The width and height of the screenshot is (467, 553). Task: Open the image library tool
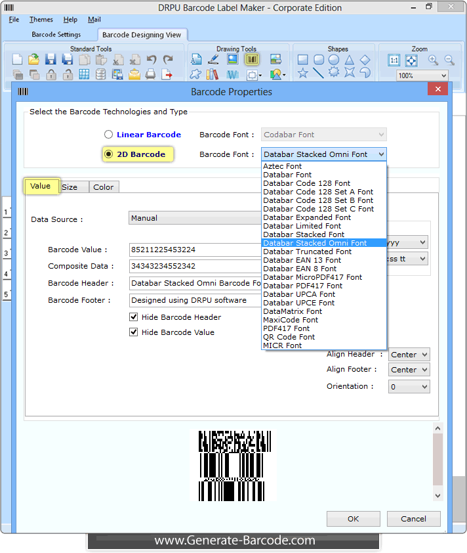275,59
